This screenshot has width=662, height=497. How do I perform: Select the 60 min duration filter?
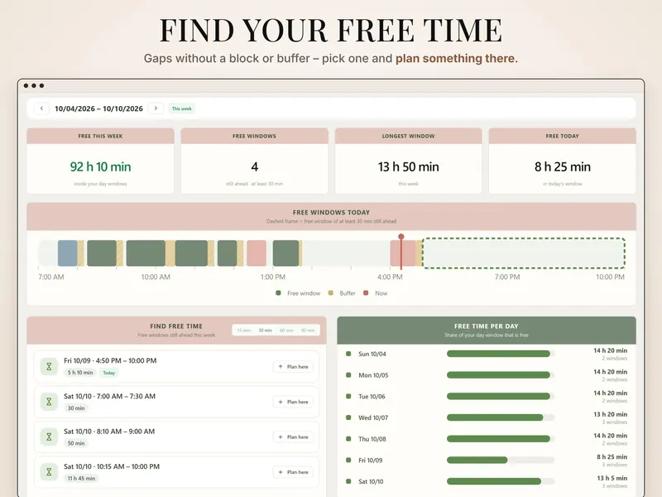[286, 331]
